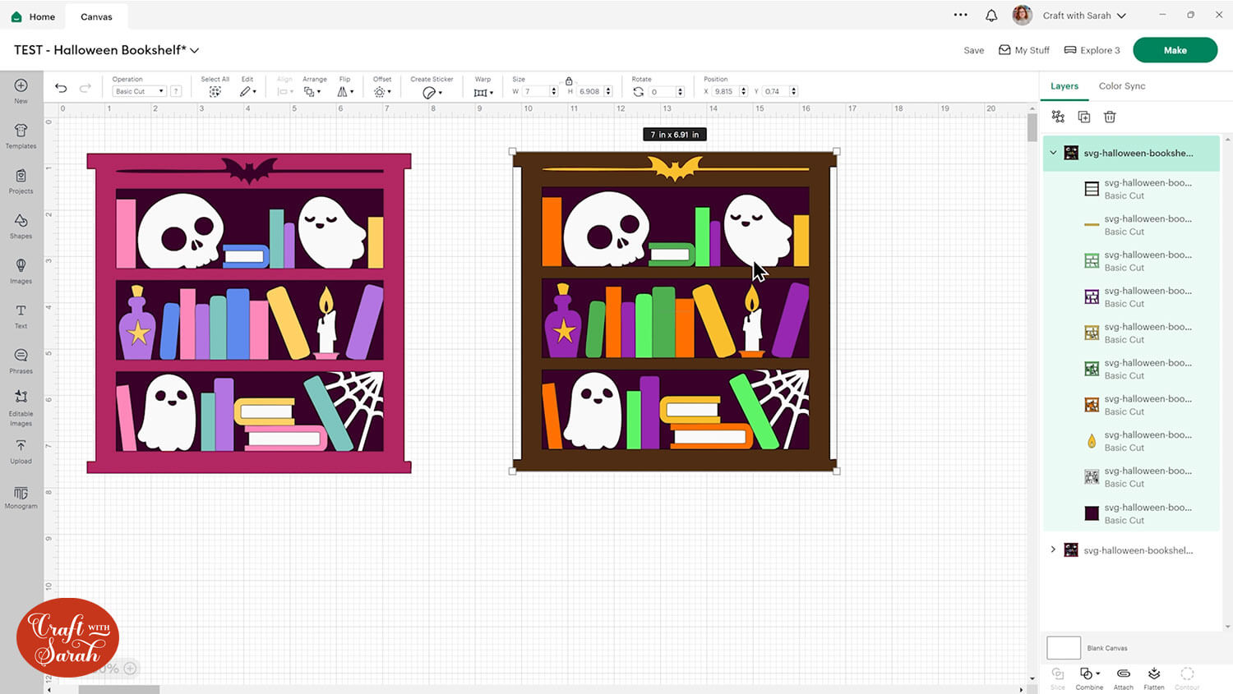Screen dimensions: 1233x694
Task: Select the Flatten tool
Action: [x=1154, y=678]
